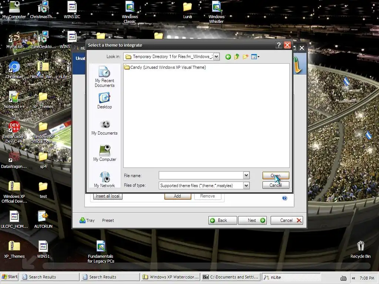The width and height of the screenshot is (379, 284).
Task: Open the Start menu
Action: click(x=10, y=277)
